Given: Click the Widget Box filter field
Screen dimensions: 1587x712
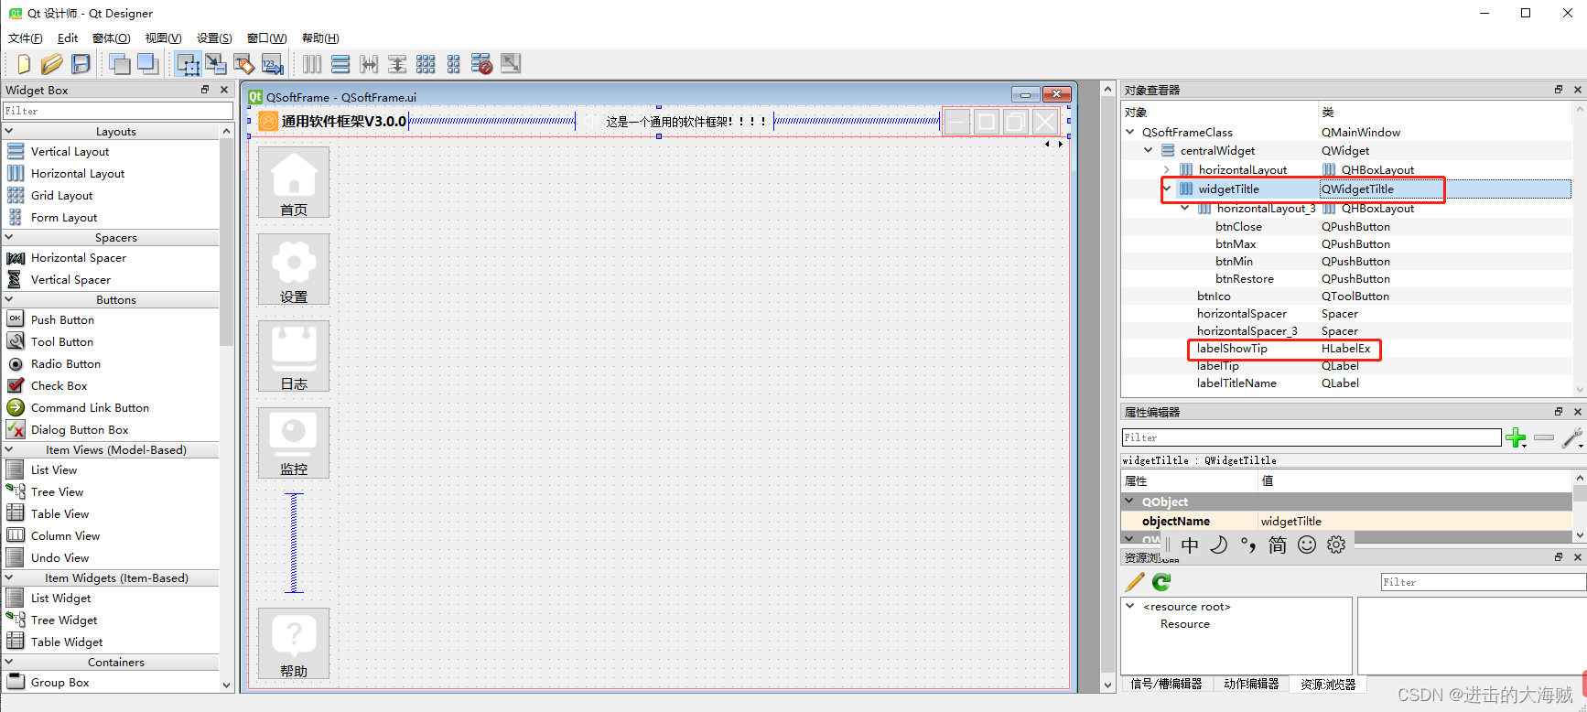Looking at the screenshot, I should [118, 111].
